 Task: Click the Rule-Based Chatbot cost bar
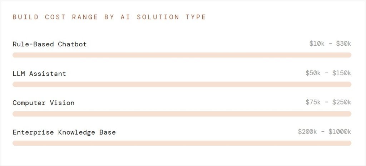click(182, 55)
